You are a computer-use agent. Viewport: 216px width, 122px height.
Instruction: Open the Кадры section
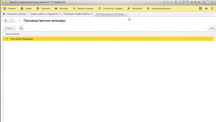tap(26, 8)
